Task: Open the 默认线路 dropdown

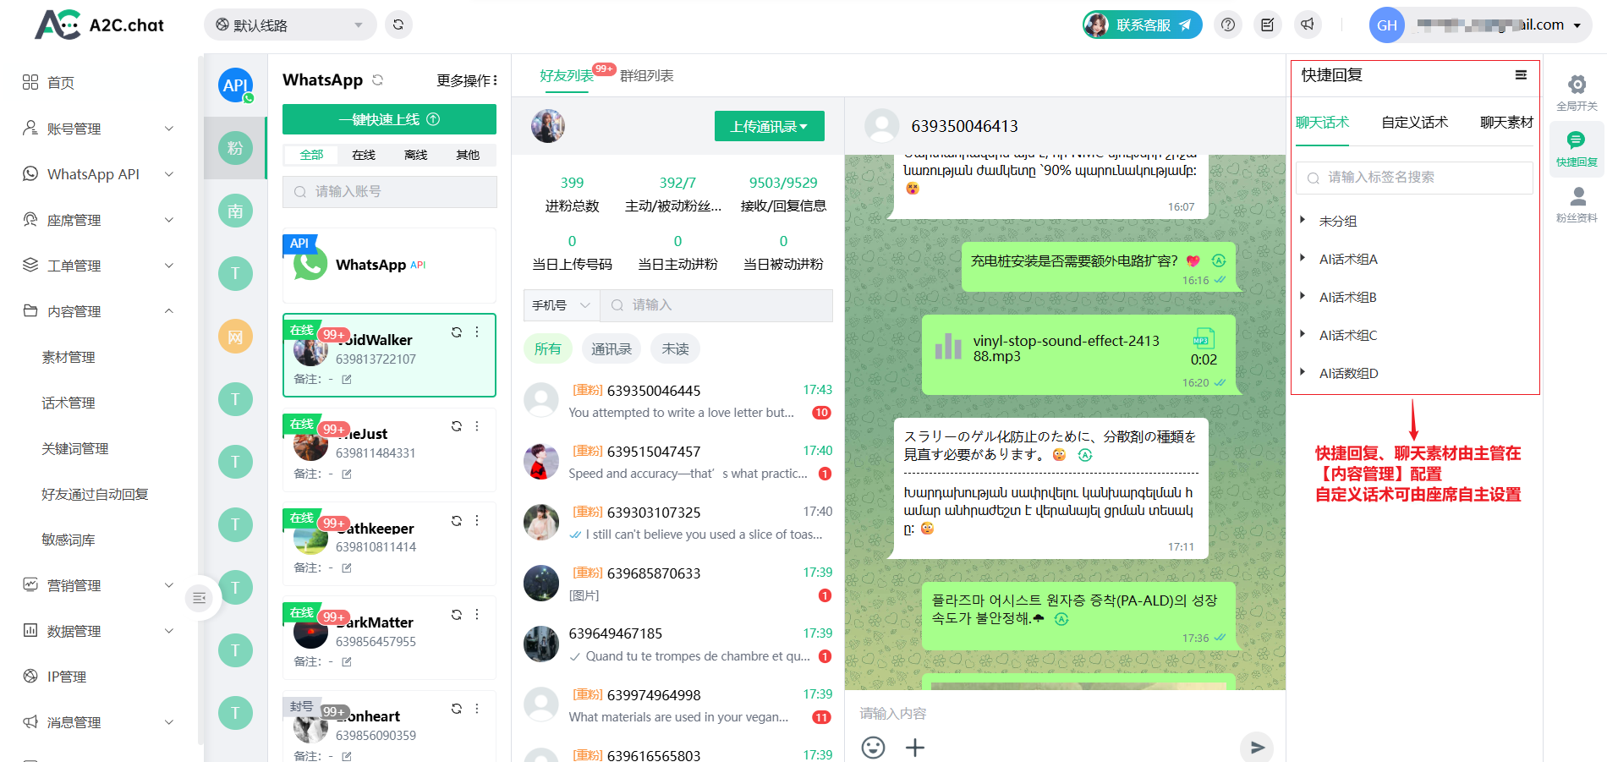Action: (x=290, y=25)
